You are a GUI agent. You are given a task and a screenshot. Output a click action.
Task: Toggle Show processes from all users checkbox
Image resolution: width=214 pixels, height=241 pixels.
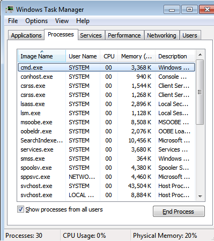(20, 209)
